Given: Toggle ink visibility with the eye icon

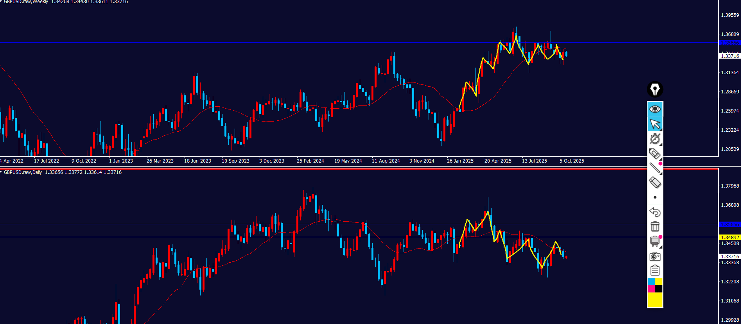Looking at the screenshot, I should (x=655, y=109).
